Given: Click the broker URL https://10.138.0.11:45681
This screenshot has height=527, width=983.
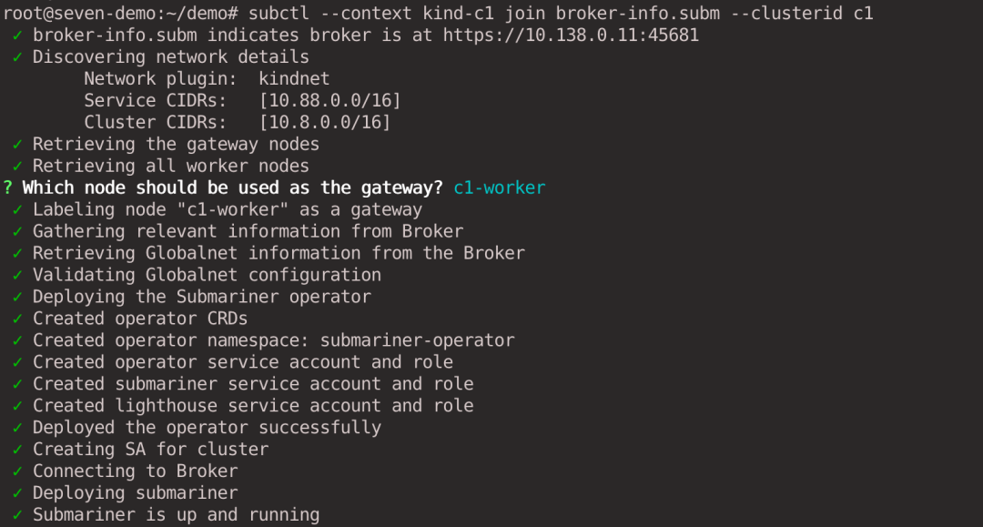Looking at the screenshot, I should tap(571, 35).
